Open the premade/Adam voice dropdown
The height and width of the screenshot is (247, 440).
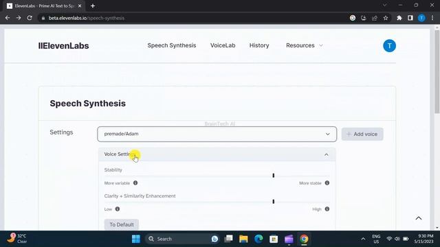(x=217, y=134)
